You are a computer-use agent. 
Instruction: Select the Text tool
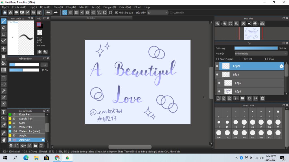click(x=3, y=112)
